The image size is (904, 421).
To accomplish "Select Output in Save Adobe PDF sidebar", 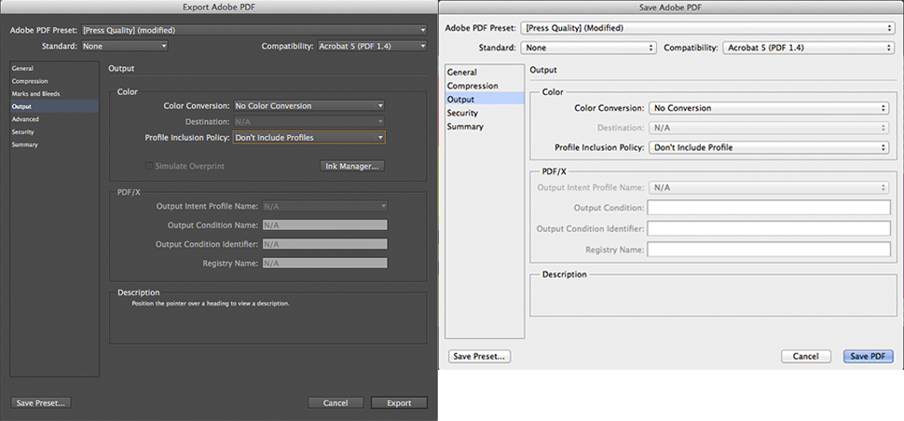I will (485, 99).
